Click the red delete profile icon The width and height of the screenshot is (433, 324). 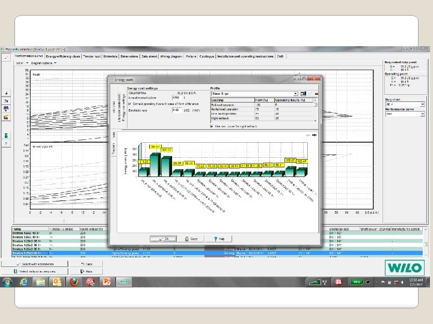click(316, 94)
